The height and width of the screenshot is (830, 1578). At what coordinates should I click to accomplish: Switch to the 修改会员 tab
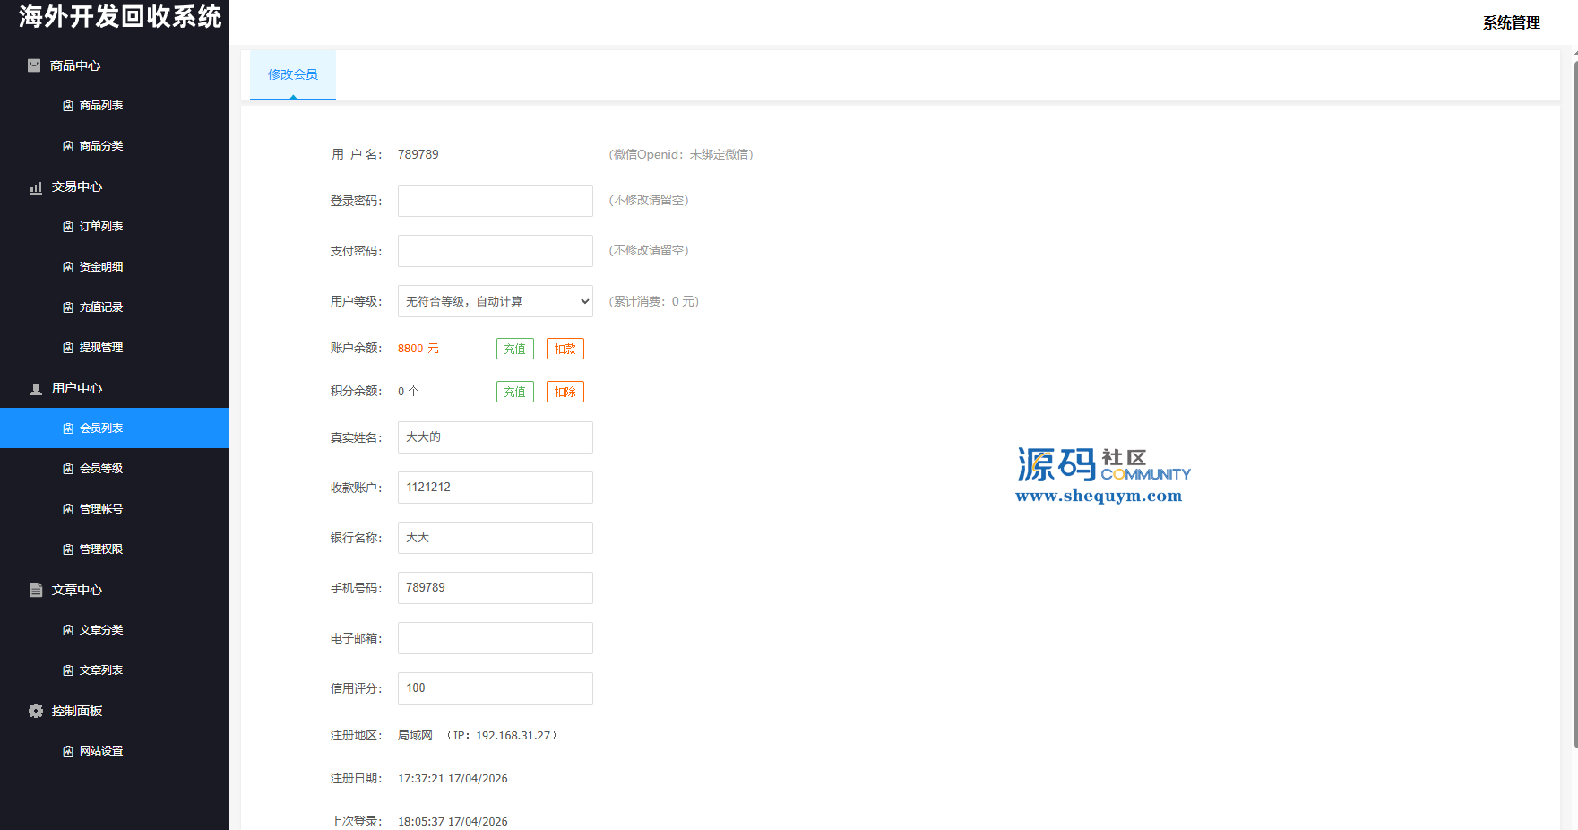293,74
